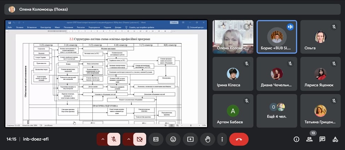This screenshot has height=150, width=345.
Task: Leave the call with red hang-up button
Action: click(x=239, y=139)
